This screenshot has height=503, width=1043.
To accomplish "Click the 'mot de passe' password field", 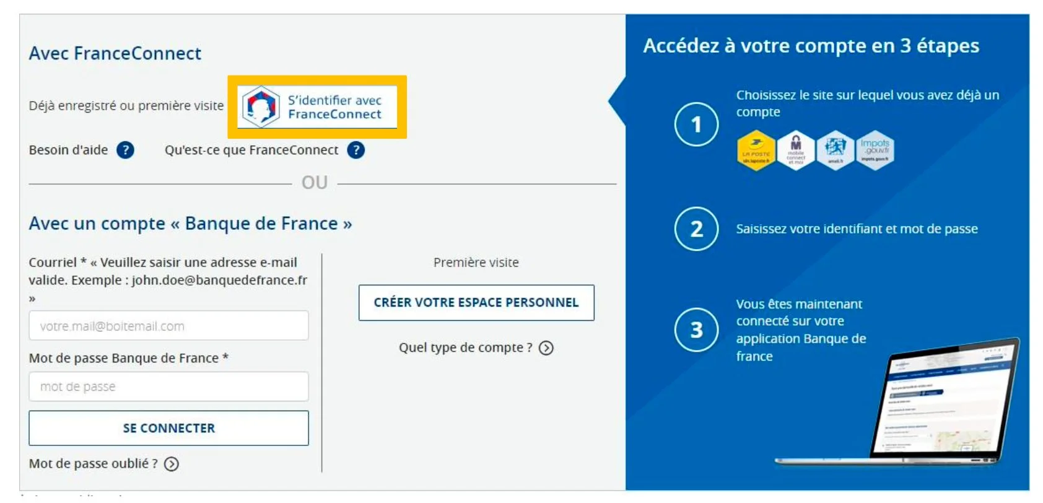I will click(x=168, y=386).
